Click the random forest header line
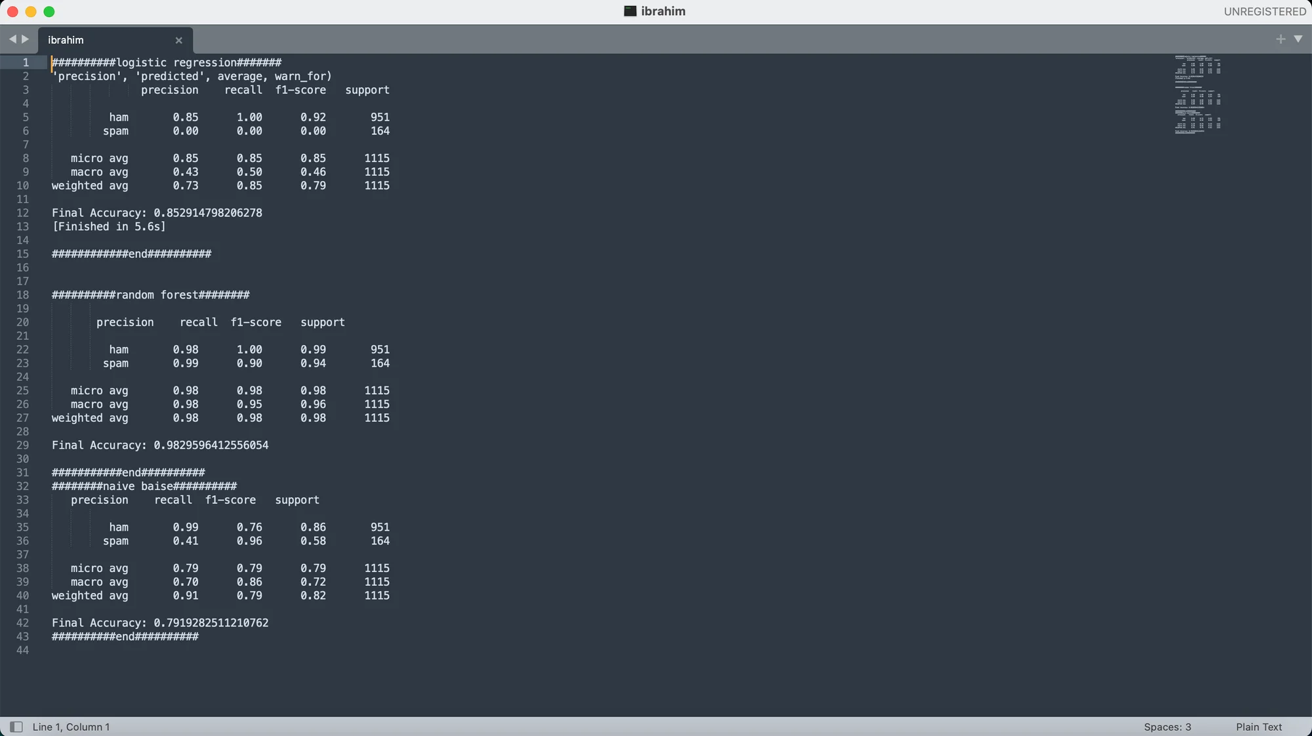 tap(150, 295)
